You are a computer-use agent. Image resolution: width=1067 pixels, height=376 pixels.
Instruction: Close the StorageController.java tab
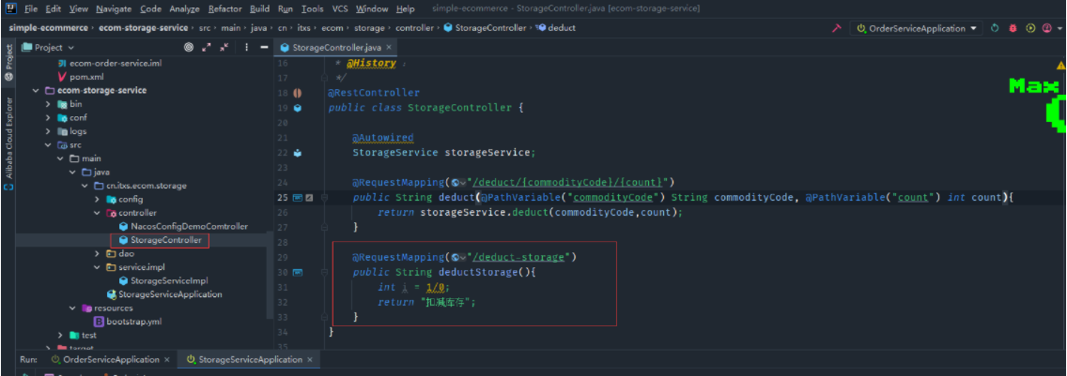point(389,48)
